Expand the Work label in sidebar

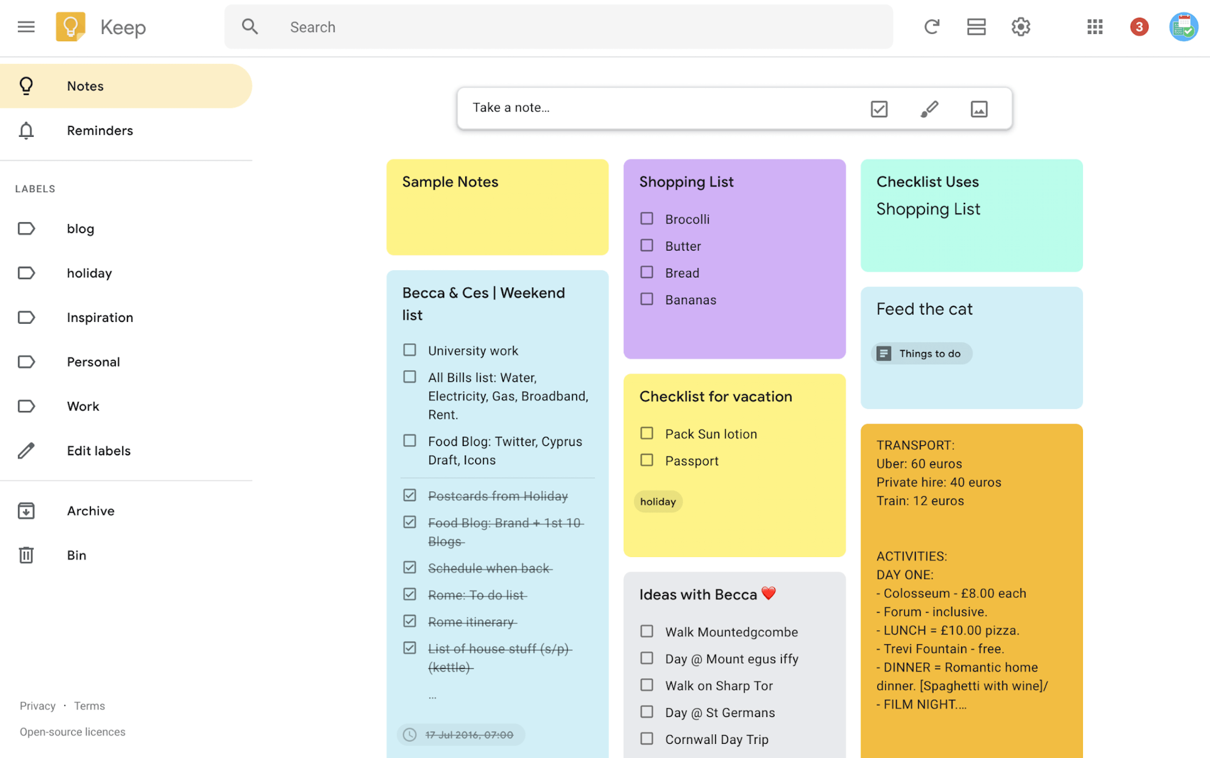(83, 406)
